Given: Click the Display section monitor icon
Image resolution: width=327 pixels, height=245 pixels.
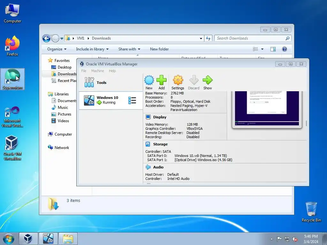Looking at the screenshot, I should tap(148, 117).
